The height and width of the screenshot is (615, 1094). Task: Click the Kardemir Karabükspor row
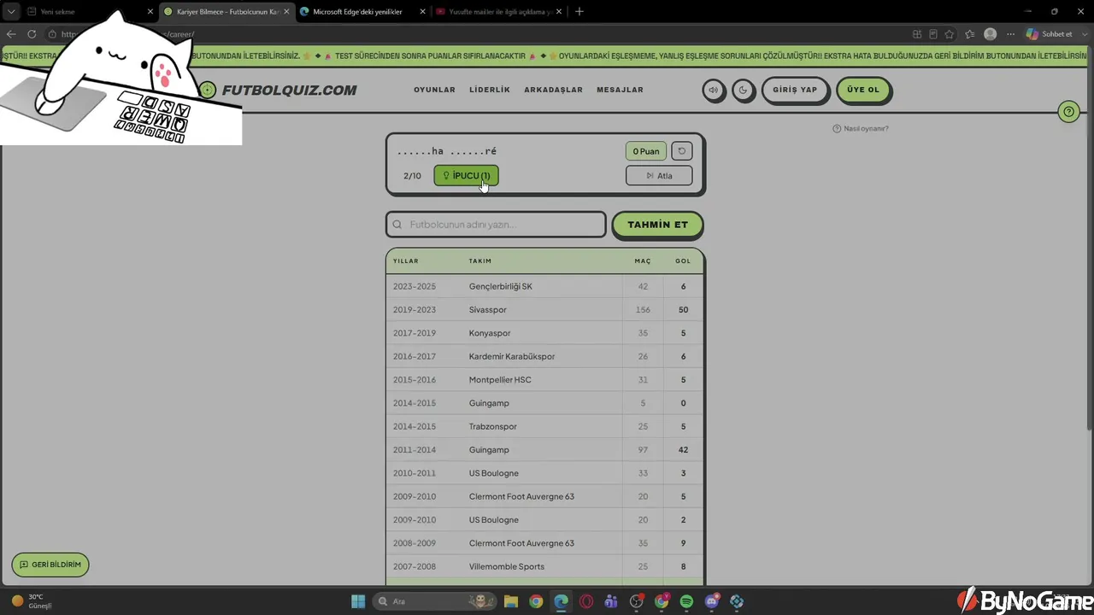545,356
